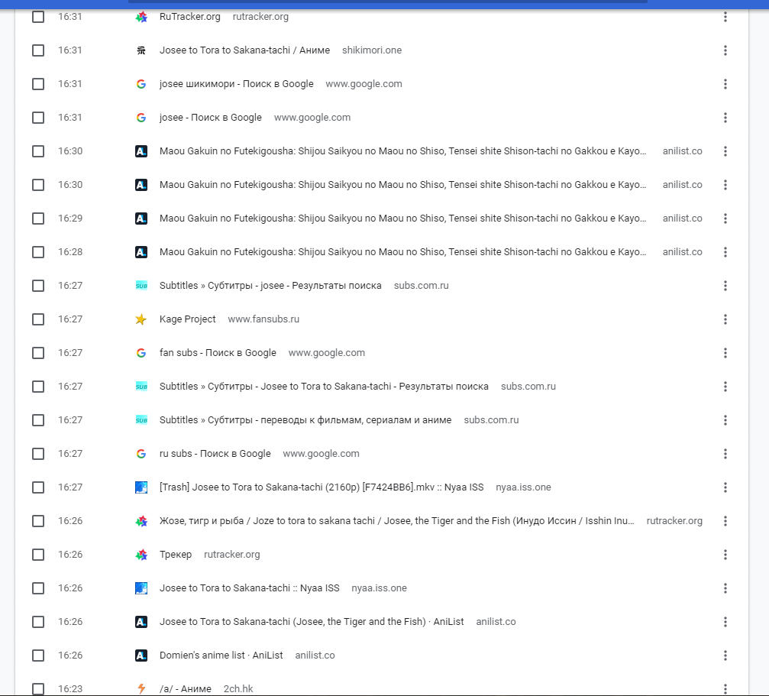Click SUB favicon beside 'переводы к фильмам, сериалам и аниме'
The height and width of the screenshot is (696, 769).
(141, 420)
